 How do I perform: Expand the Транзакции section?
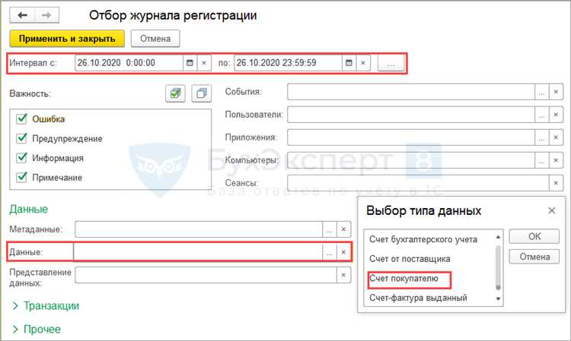(x=46, y=306)
